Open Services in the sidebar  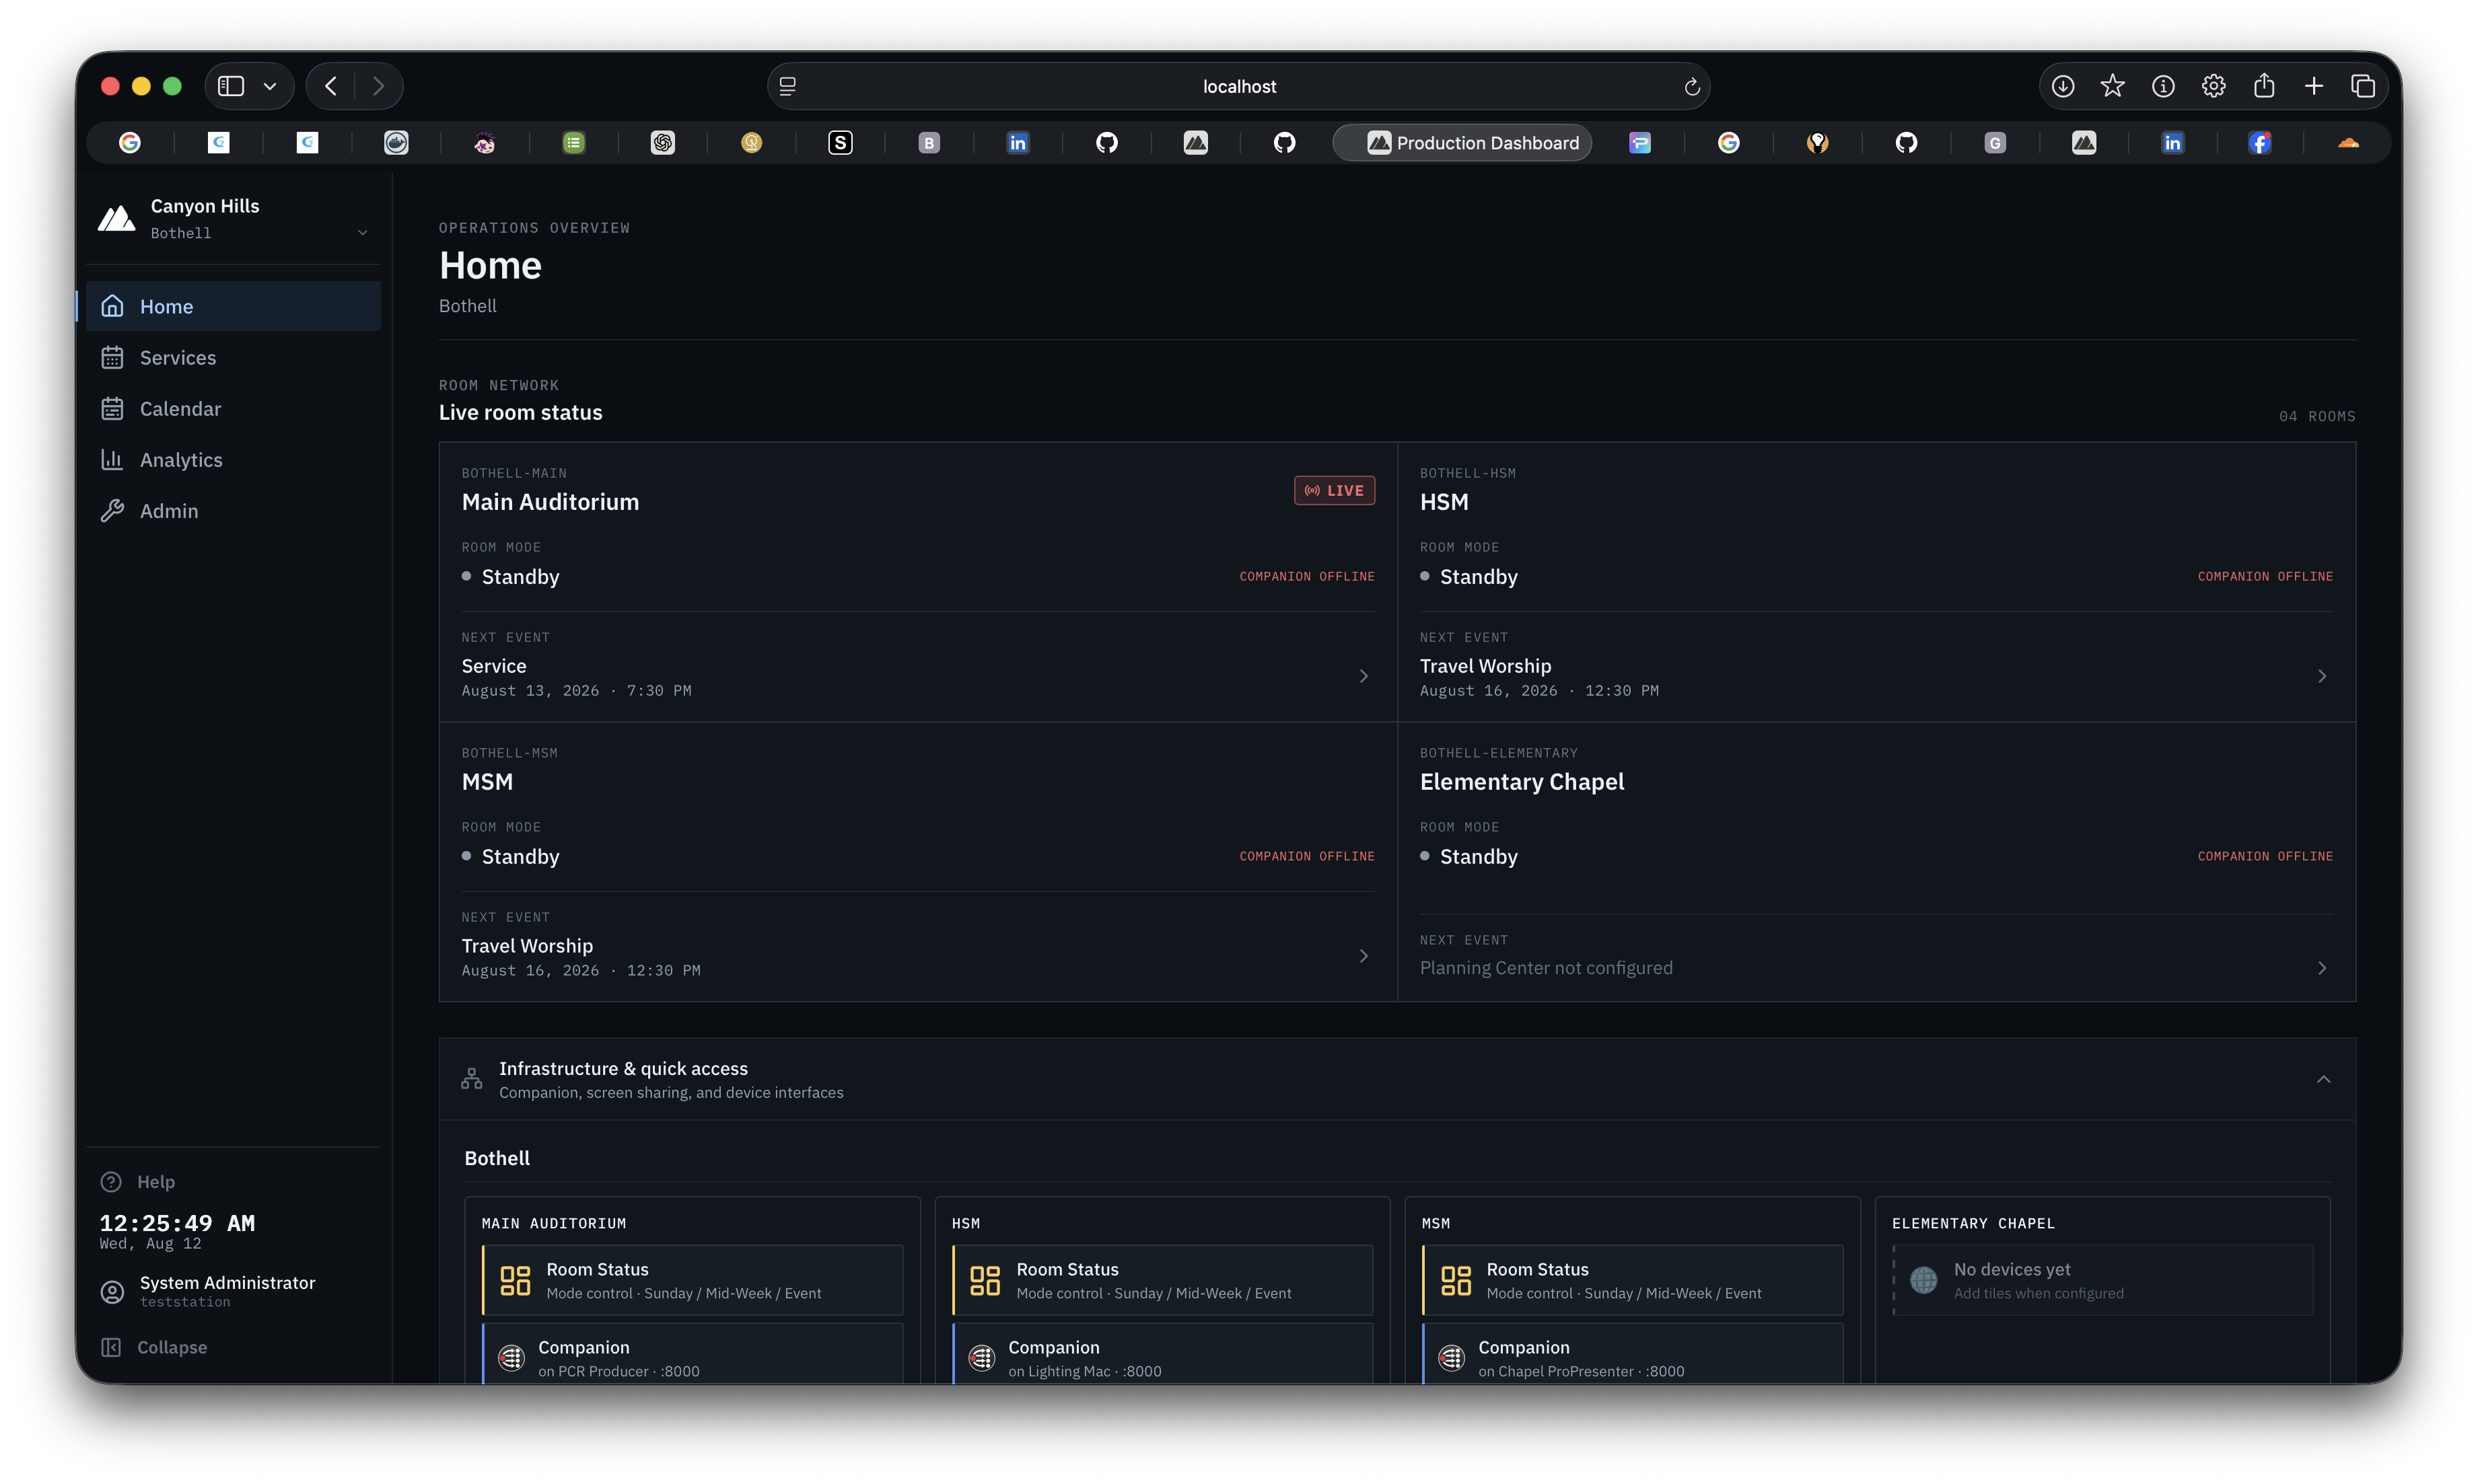(233, 357)
